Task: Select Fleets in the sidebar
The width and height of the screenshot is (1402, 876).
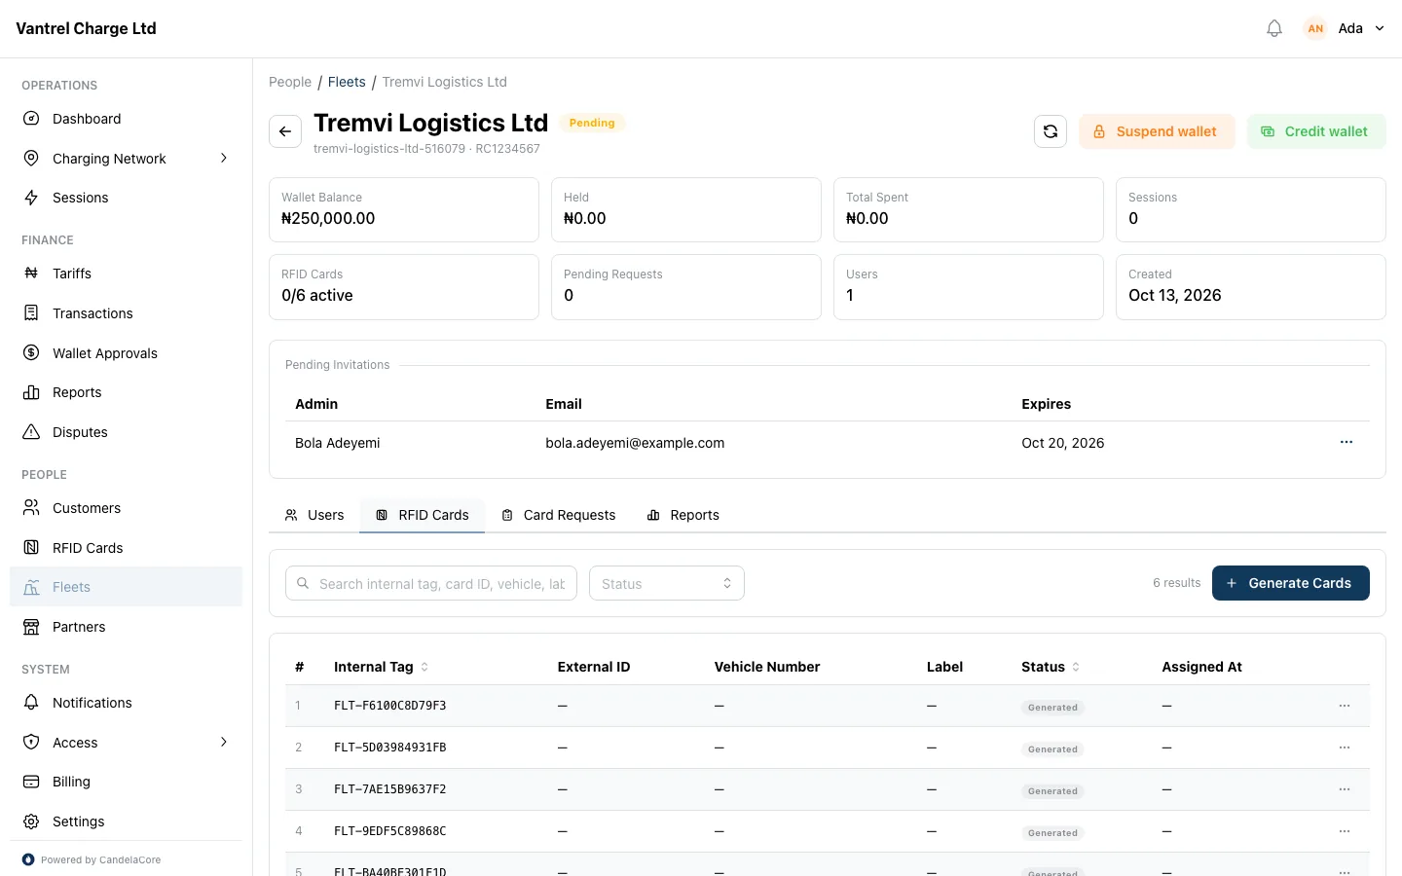Action: 127,587
